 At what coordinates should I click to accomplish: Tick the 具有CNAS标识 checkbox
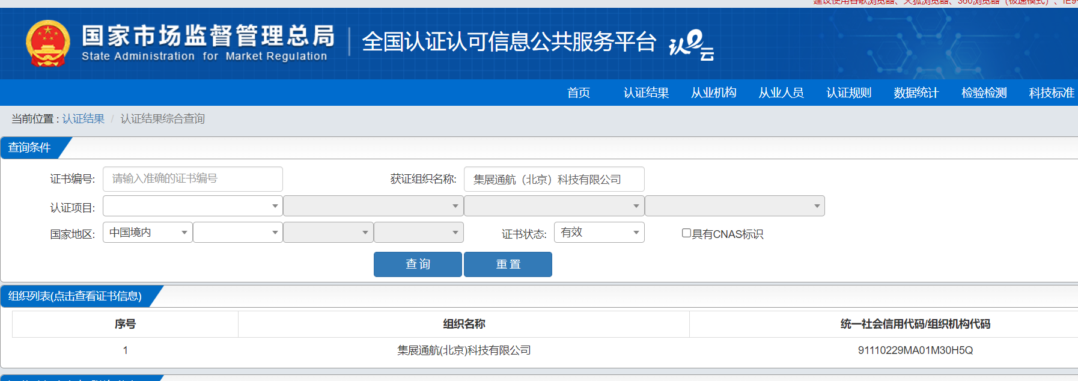(686, 233)
